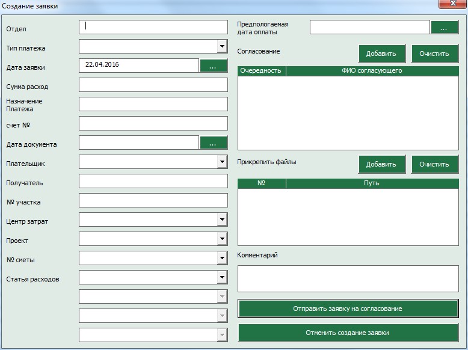Screen dimensions: 468x350
Task: Click the Комментарий text box
Action: (x=348, y=278)
